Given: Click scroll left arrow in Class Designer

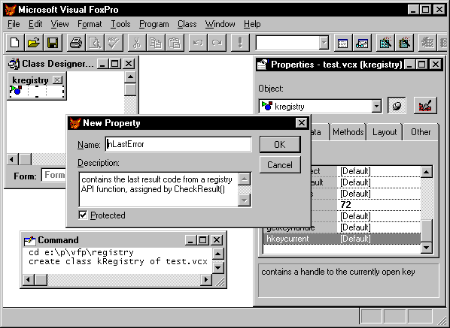Looking at the screenshot, I should pyautogui.click(x=12, y=159).
